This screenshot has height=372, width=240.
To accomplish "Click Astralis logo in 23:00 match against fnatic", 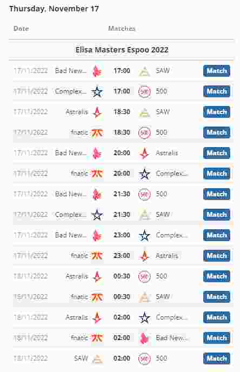I will pos(144,256).
